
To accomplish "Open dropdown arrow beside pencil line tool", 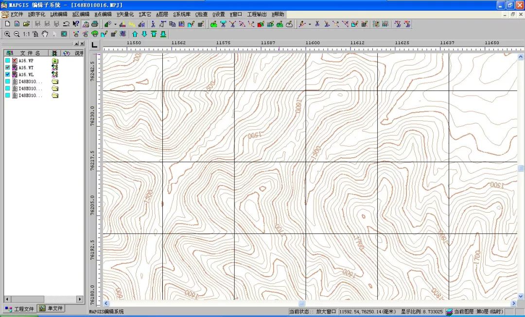I will tap(310, 24).
